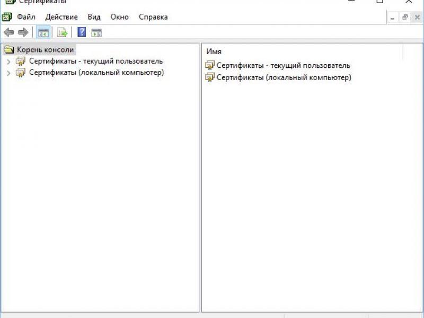Minimize the inner console child window

(393, 17)
